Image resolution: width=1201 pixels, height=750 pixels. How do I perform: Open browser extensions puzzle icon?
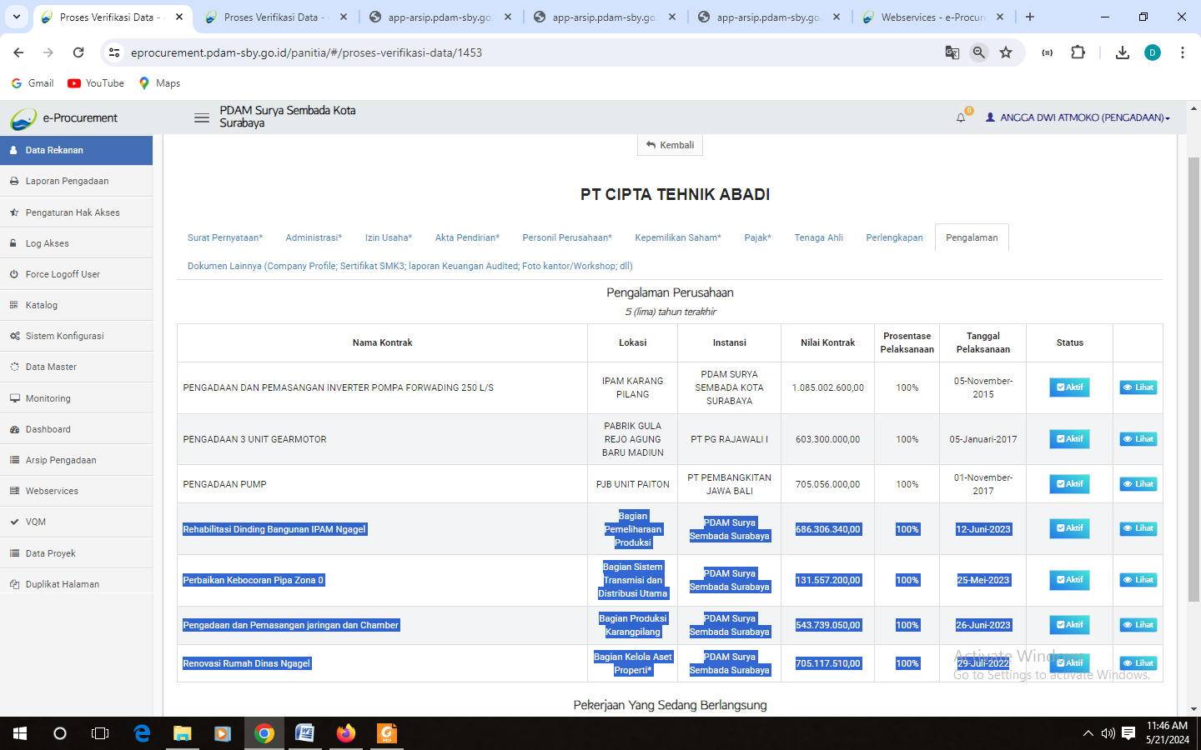pyautogui.click(x=1078, y=52)
